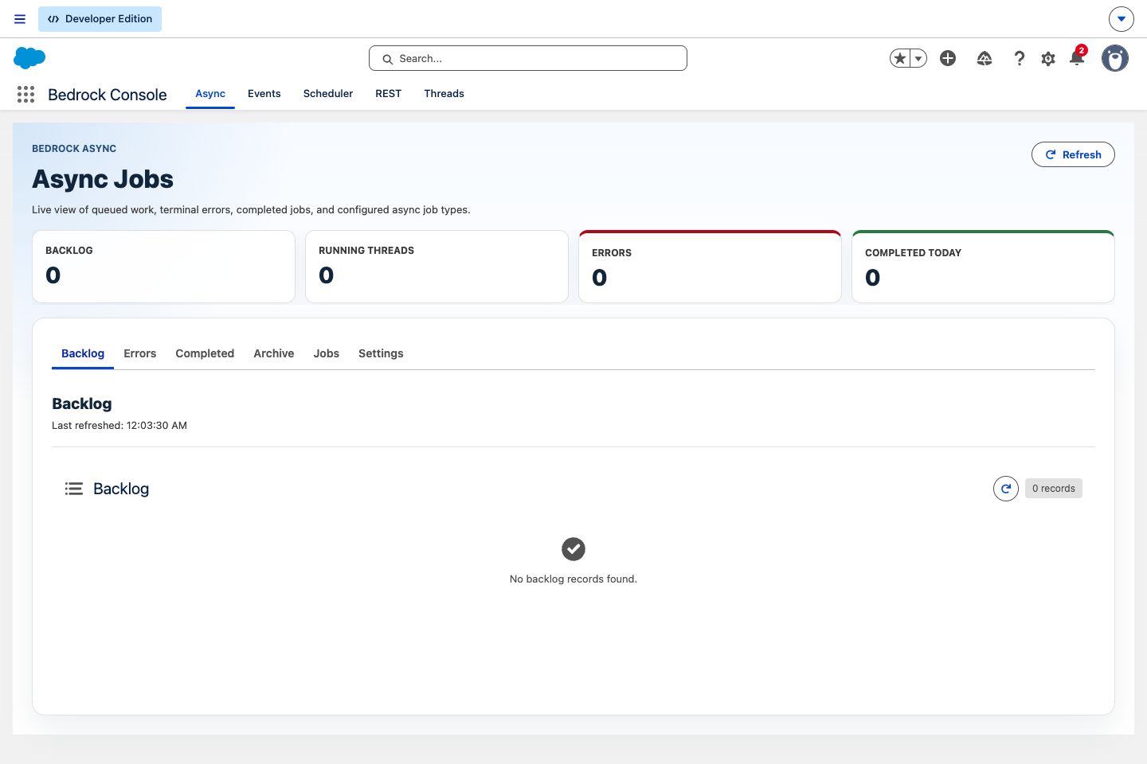Select the Jobs sub-tab
This screenshot has width=1147, height=764.
[x=327, y=353]
